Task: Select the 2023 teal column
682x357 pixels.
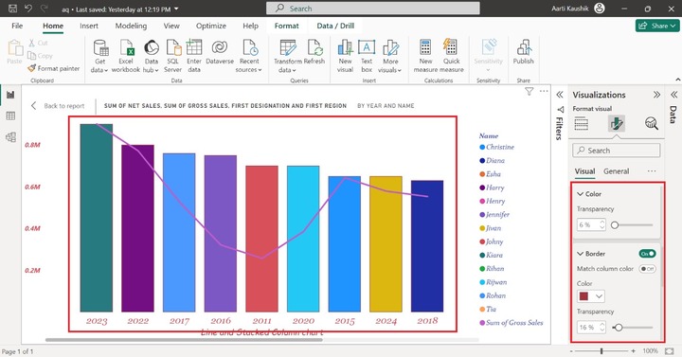Action: pyautogui.click(x=96, y=218)
